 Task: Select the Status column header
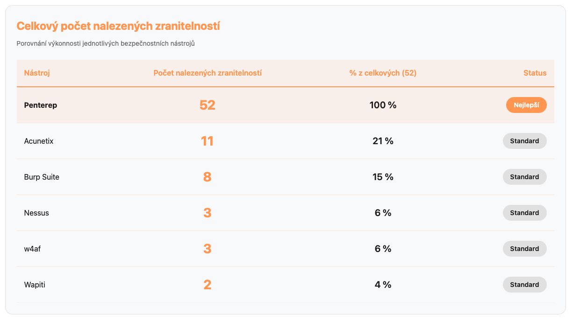pos(535,73)
